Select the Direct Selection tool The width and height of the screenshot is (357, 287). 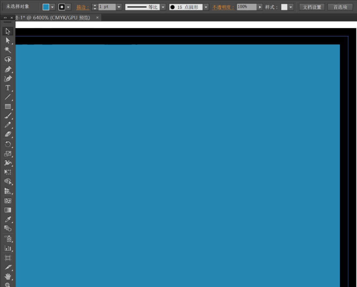pos(8,41)
